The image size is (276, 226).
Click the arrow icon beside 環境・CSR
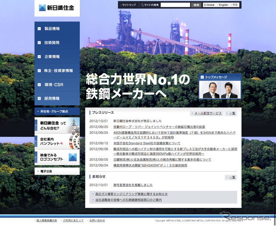click(39, 85)
